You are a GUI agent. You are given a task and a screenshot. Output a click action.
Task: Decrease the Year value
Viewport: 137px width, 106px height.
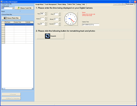[x=46, y=14]
